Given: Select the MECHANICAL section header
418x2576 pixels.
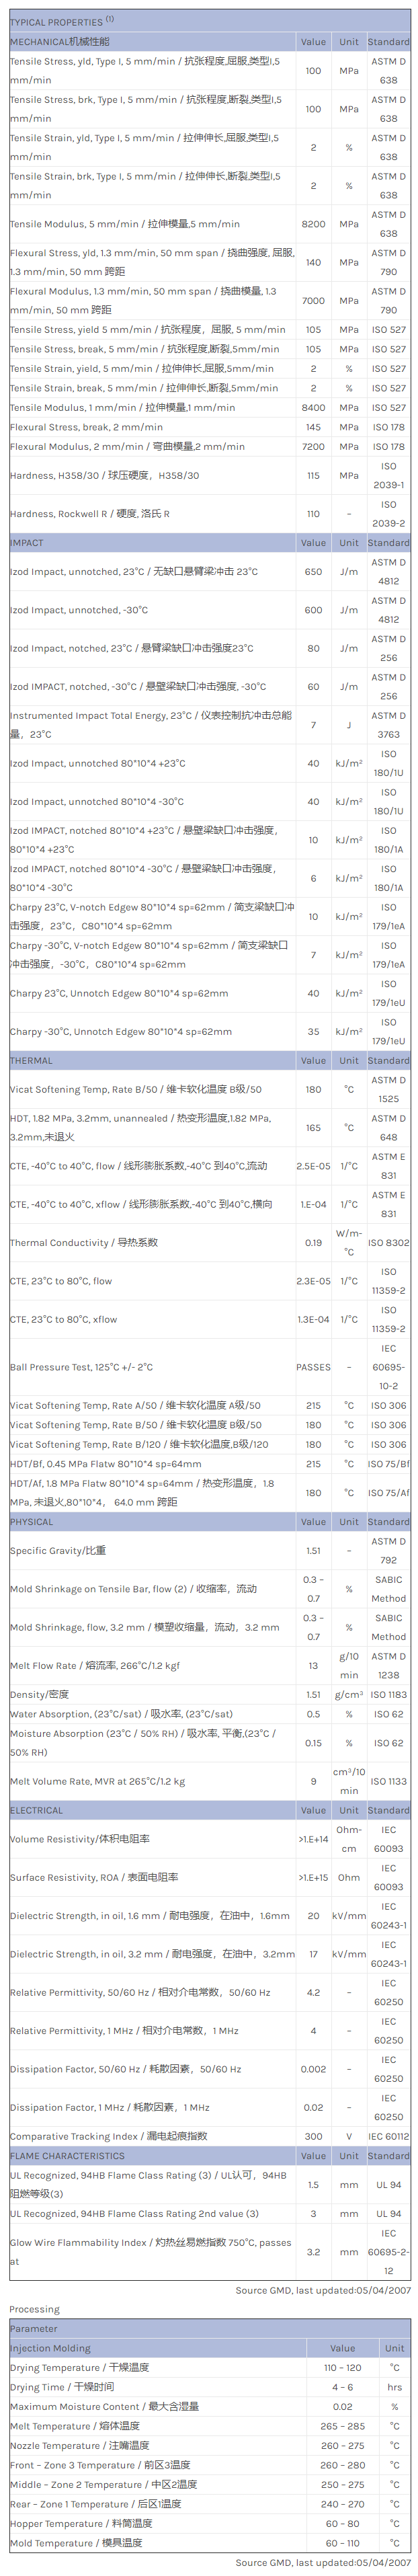Looking at the screenshot, I should coord(60,42).
